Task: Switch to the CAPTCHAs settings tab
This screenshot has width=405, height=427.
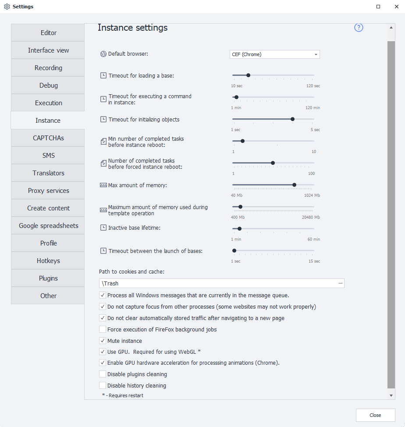Action: point(48,138)
